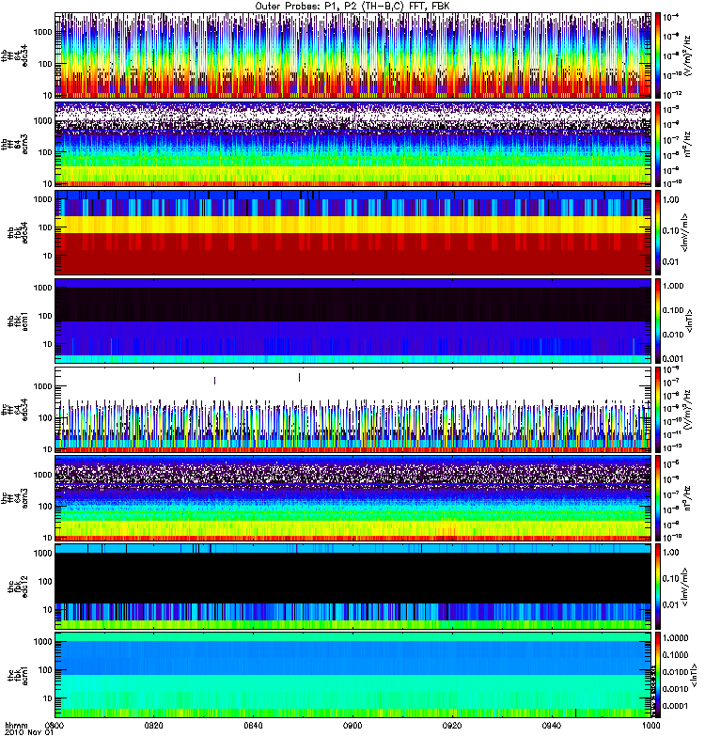Click the plot title 'Outer Probes: P1, P2 (TH-B,C) FFT, FBK'
Image resolution: width=705 pixels, height=752 pixels.
point(352,7)
